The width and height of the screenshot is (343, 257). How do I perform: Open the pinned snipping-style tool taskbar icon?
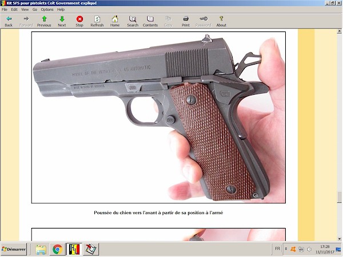(91, 250)
